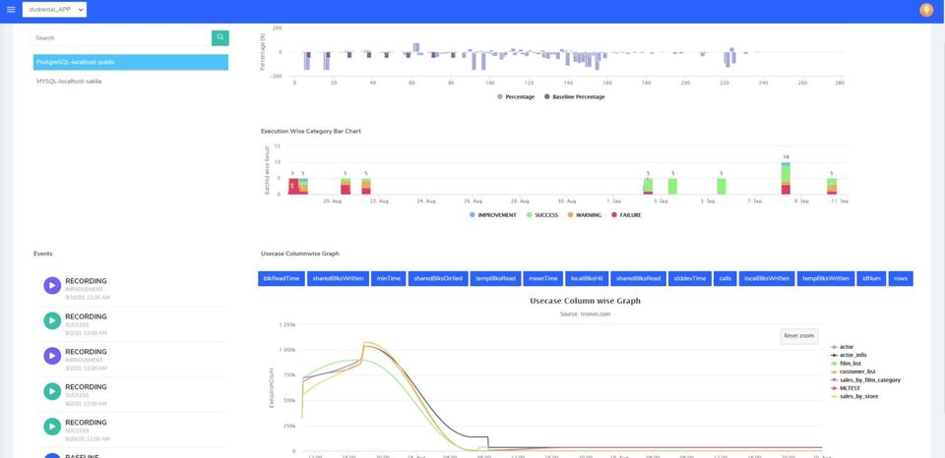The image size is (945, 458).
Task: Show the calls column graph
Action: point(725,279)
